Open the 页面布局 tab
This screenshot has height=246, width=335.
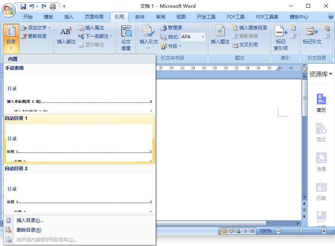[94, 17]
